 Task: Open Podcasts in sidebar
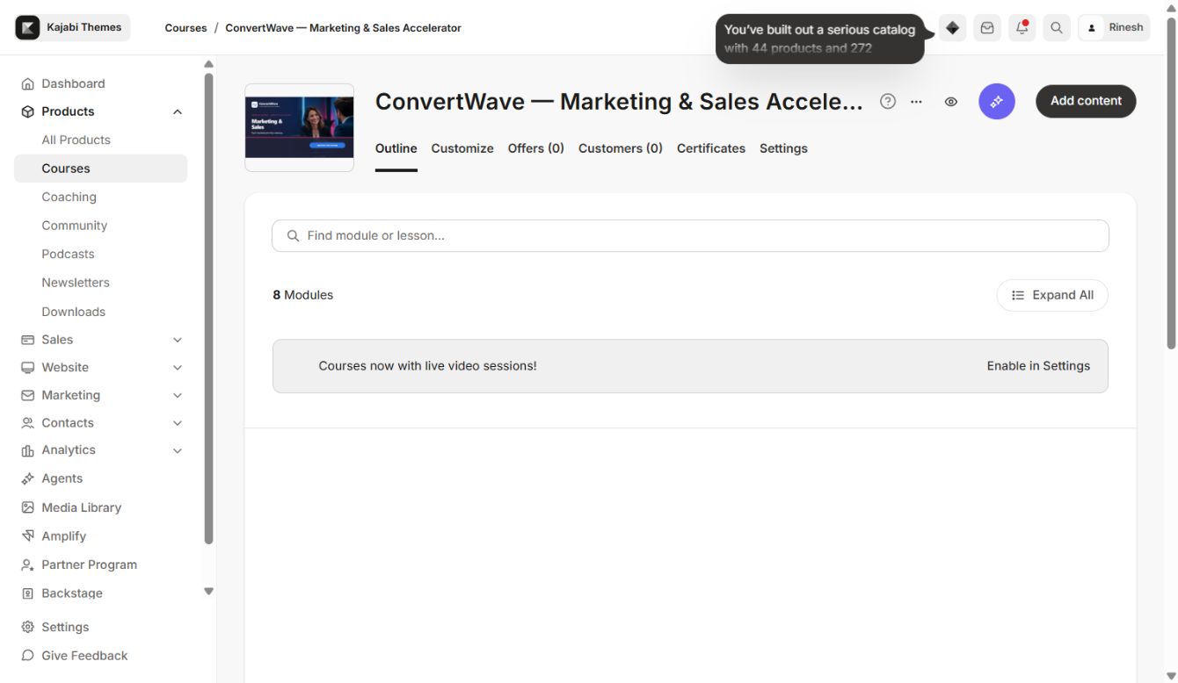pyautogui.click(x=68, y=254)
